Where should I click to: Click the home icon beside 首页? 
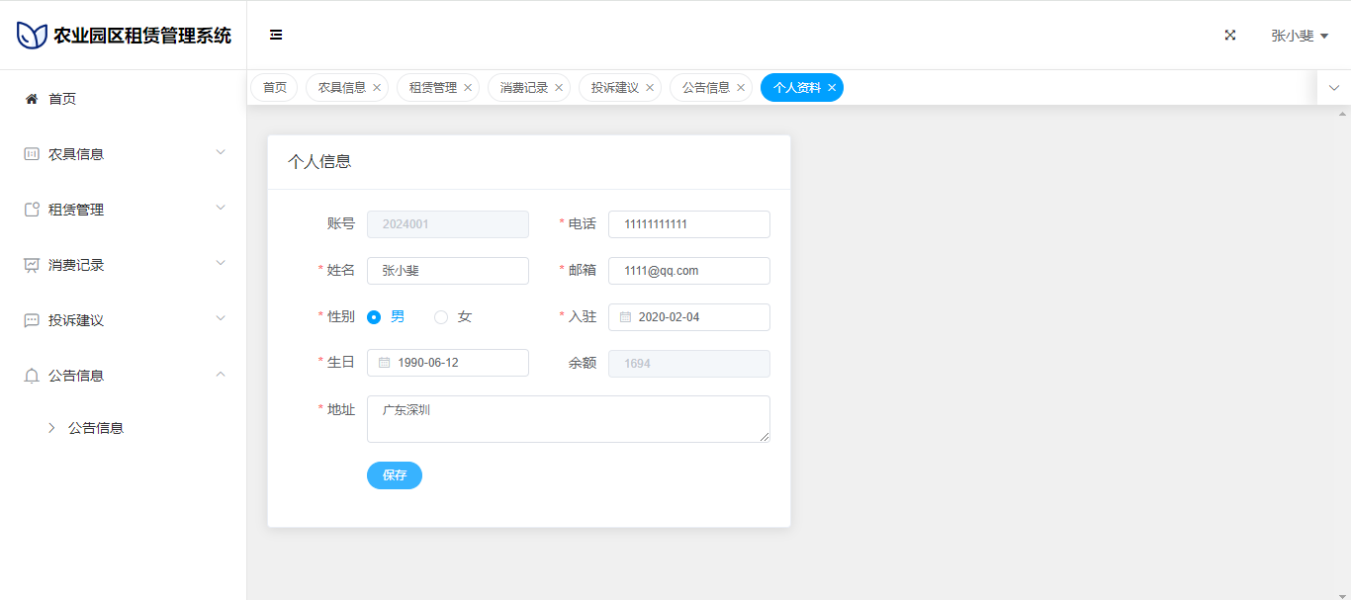click(32, 99)
